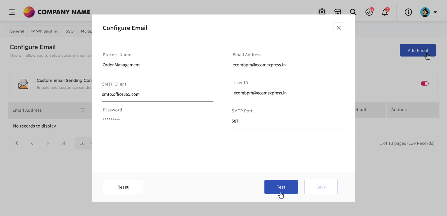Edit the User ID field
447x216 pixels.
(289, 93)
